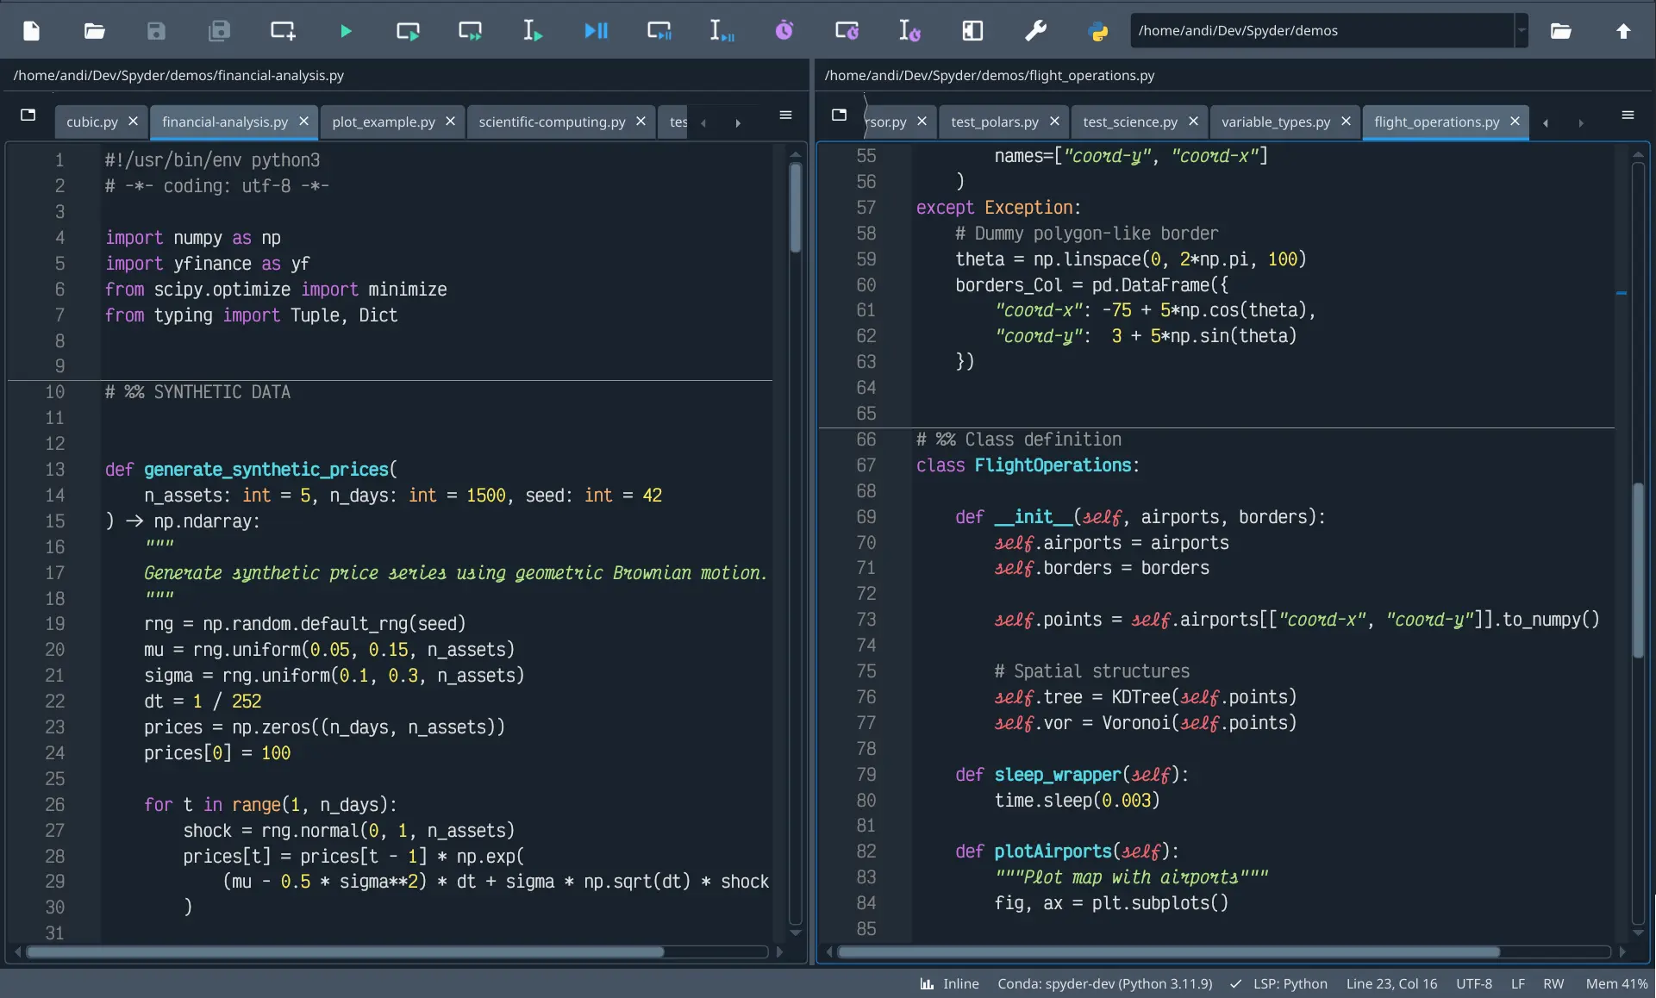
Task: Close the scientific-computing.py tab
Action: (641, 122)
